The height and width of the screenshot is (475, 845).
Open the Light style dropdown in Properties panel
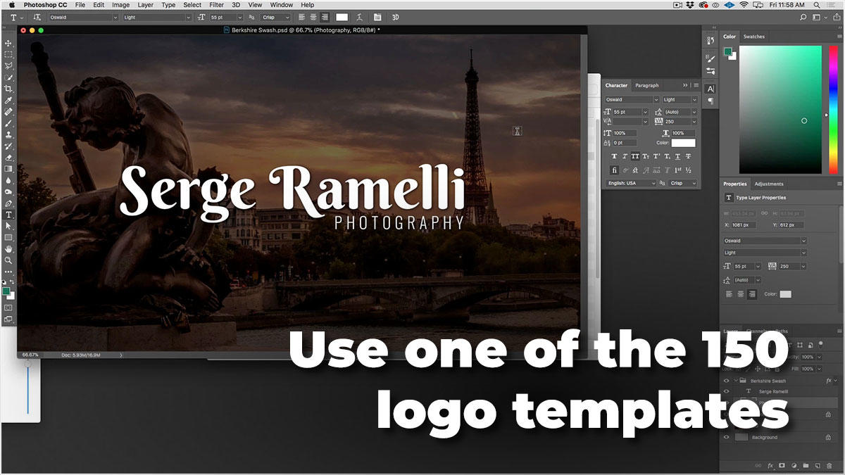coord(765,252)
